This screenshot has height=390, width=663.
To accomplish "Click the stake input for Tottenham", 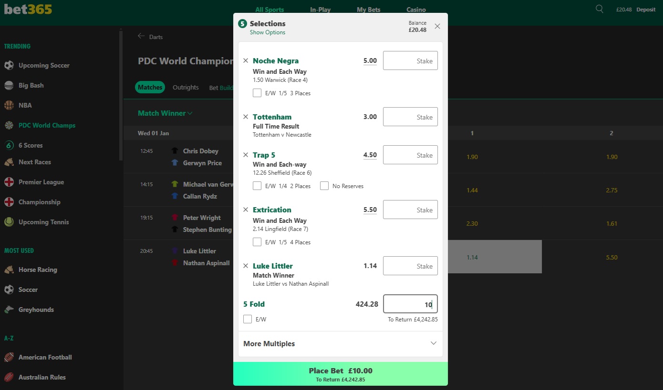I will pos(410,117).
